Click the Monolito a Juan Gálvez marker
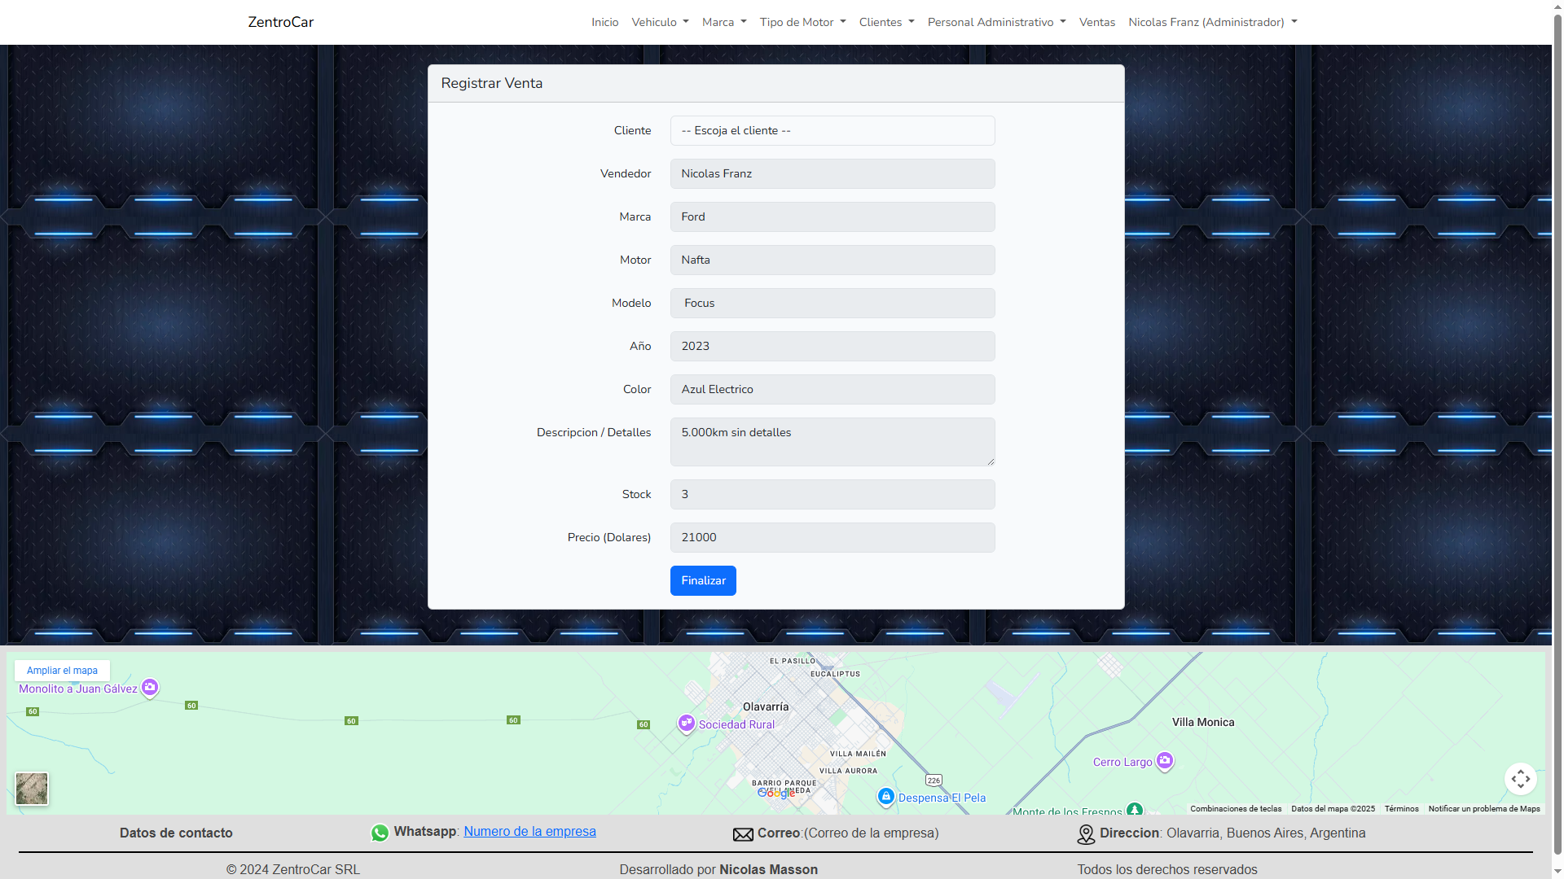 click(x=150, y=687)
